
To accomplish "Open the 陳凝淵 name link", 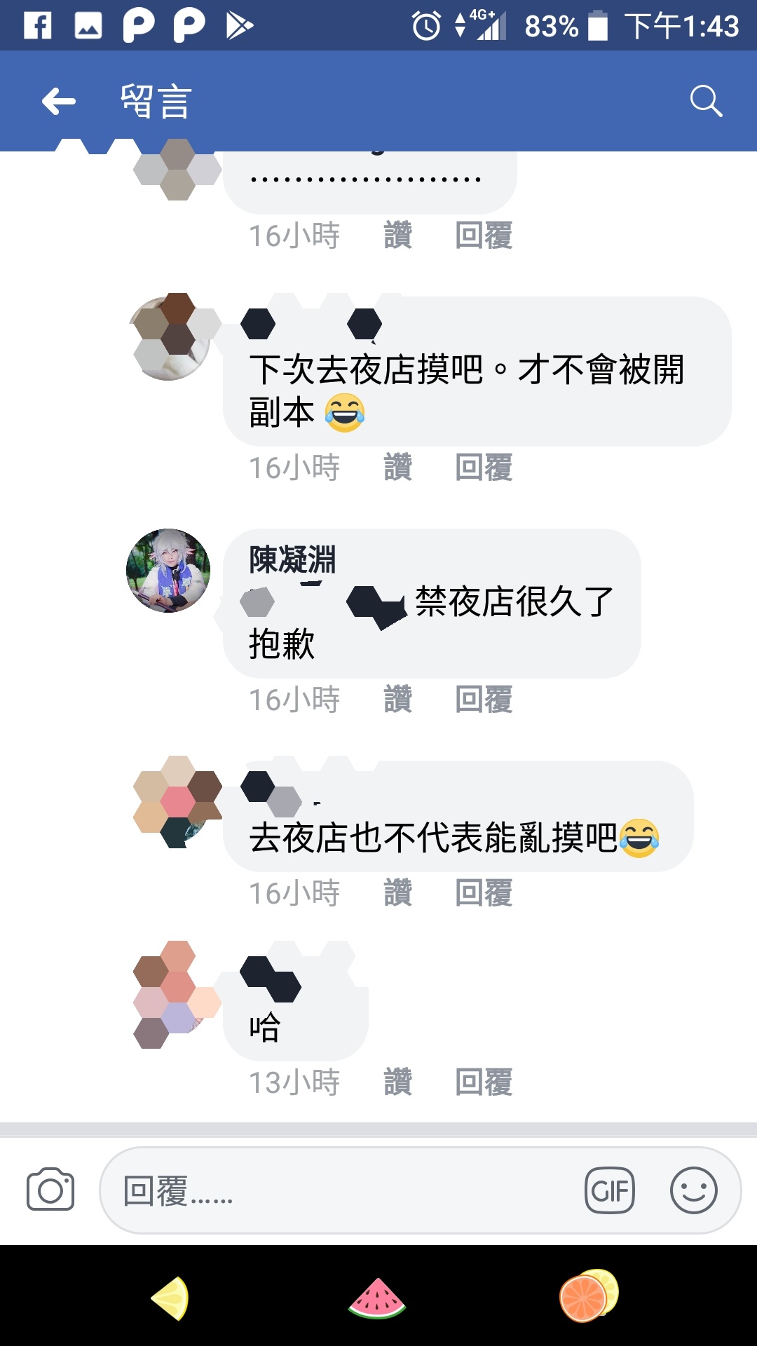I will tap(292, 559).
